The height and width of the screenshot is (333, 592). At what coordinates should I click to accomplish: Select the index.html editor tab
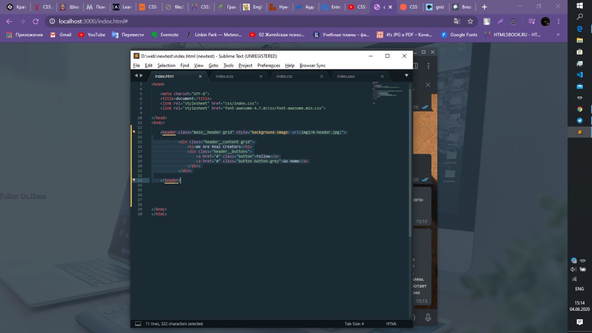pyautogui.click(x=165, y=76)
